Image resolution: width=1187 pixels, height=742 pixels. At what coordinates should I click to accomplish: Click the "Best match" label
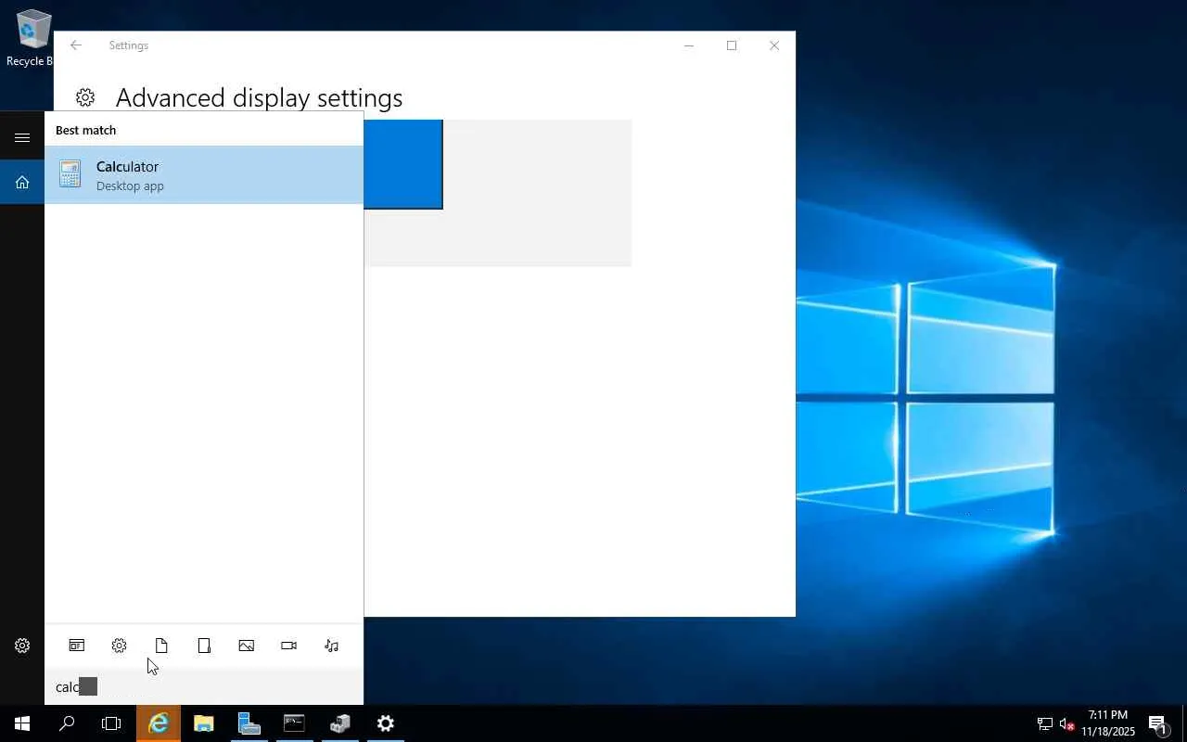[x=85, y=130]
